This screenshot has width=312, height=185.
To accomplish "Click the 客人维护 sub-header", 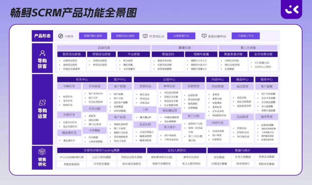I will (x=170, y=127).
